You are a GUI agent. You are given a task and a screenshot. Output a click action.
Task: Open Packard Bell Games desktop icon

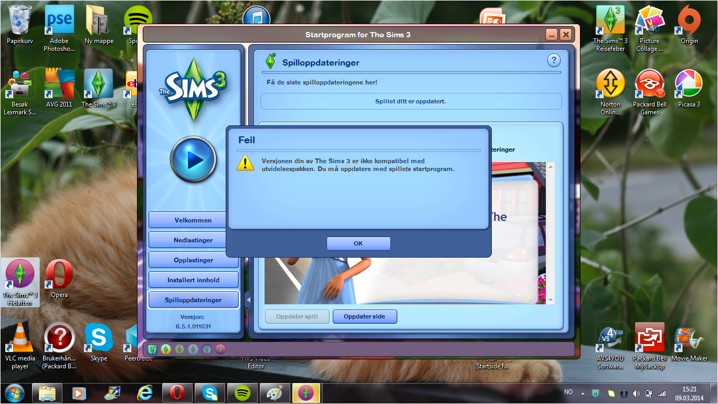point(650,92)
